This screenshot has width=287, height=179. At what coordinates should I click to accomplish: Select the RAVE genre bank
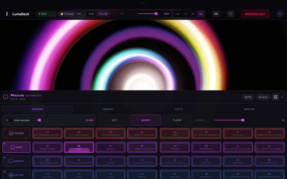coord(16,147)
